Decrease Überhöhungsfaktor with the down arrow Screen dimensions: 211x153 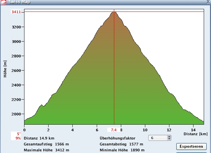coord(169,139)
